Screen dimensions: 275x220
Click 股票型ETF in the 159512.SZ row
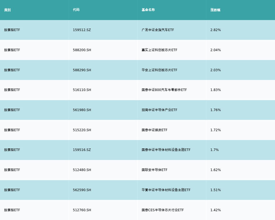click(x=12, y=30)
